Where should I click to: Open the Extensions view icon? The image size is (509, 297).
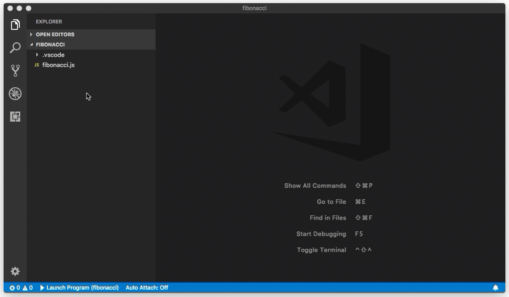[x=15, y=117]
